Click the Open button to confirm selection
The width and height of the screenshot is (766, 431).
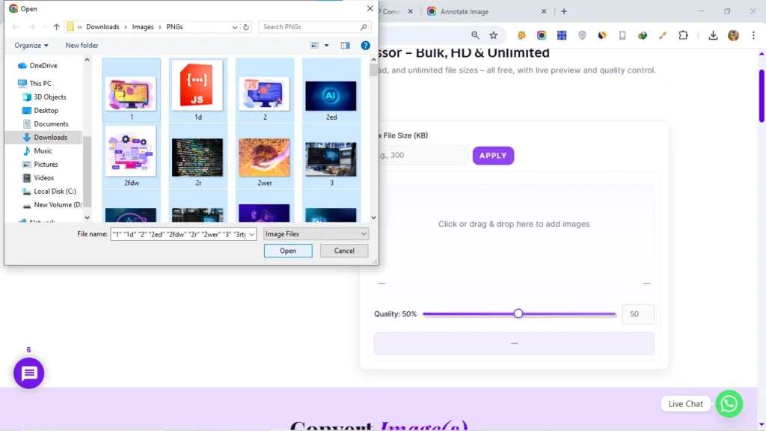coord(288,251)
